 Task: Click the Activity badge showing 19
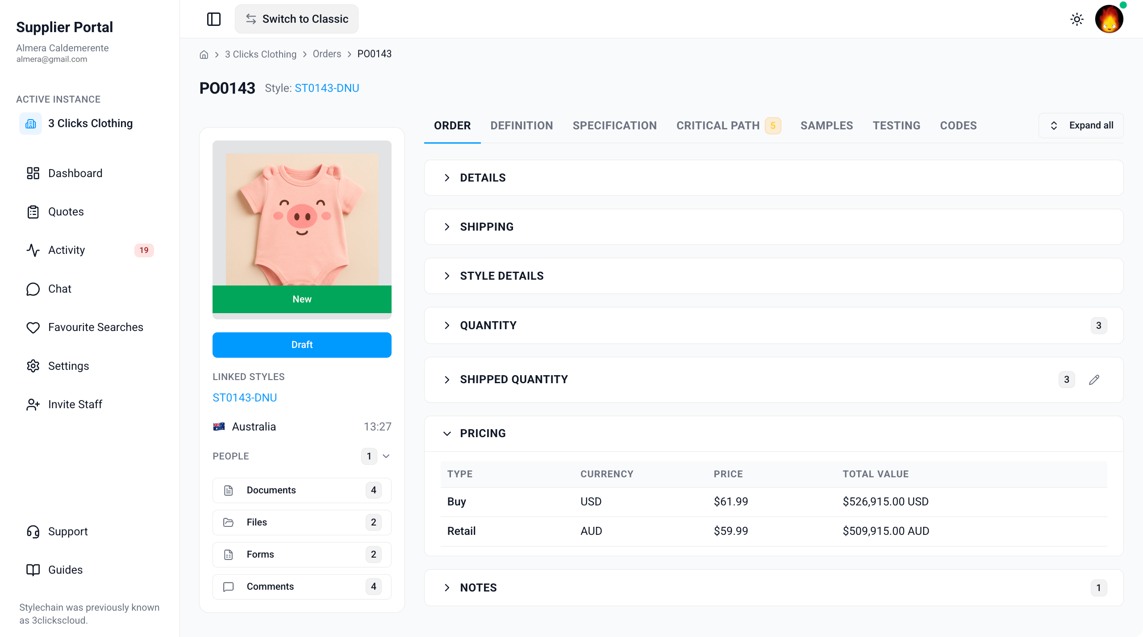[144, 250]
